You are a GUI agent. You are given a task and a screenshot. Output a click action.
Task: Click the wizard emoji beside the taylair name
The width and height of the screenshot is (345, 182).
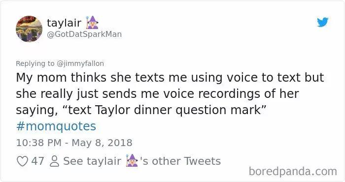tap(92, 23)
